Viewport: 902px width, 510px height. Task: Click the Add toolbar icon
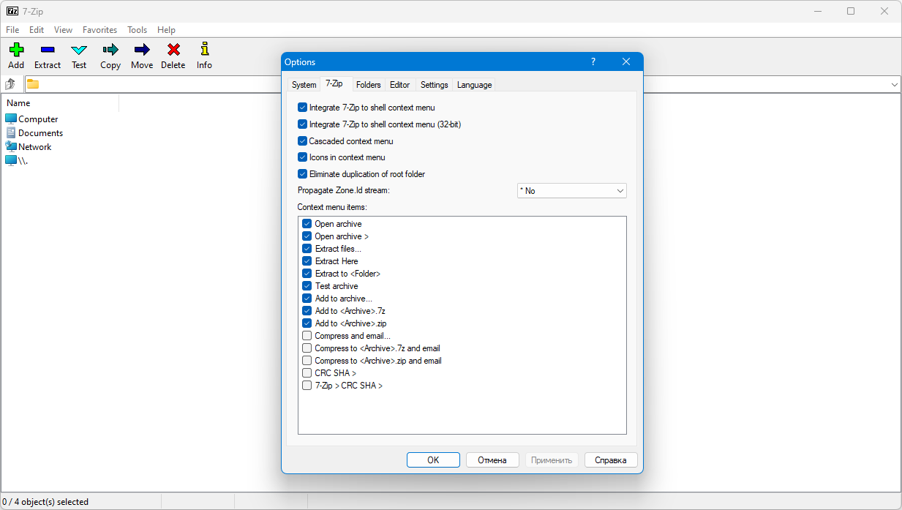(16, 50)
